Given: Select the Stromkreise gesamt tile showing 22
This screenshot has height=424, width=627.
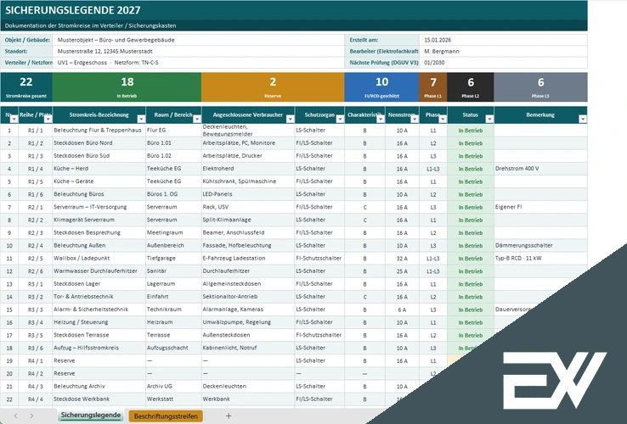Looking at the screenshot, I should coord(26,87).
